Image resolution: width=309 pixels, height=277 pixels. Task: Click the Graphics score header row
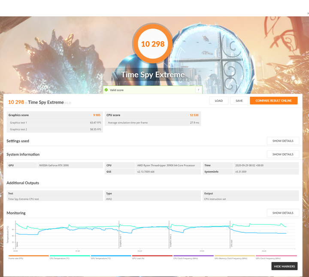(55, 115)
